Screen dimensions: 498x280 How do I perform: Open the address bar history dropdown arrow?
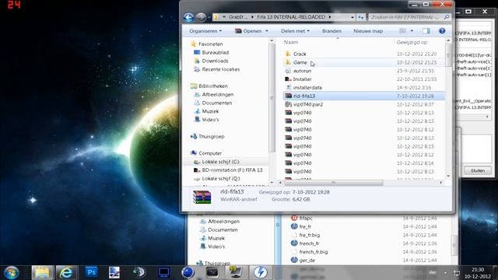352,17
